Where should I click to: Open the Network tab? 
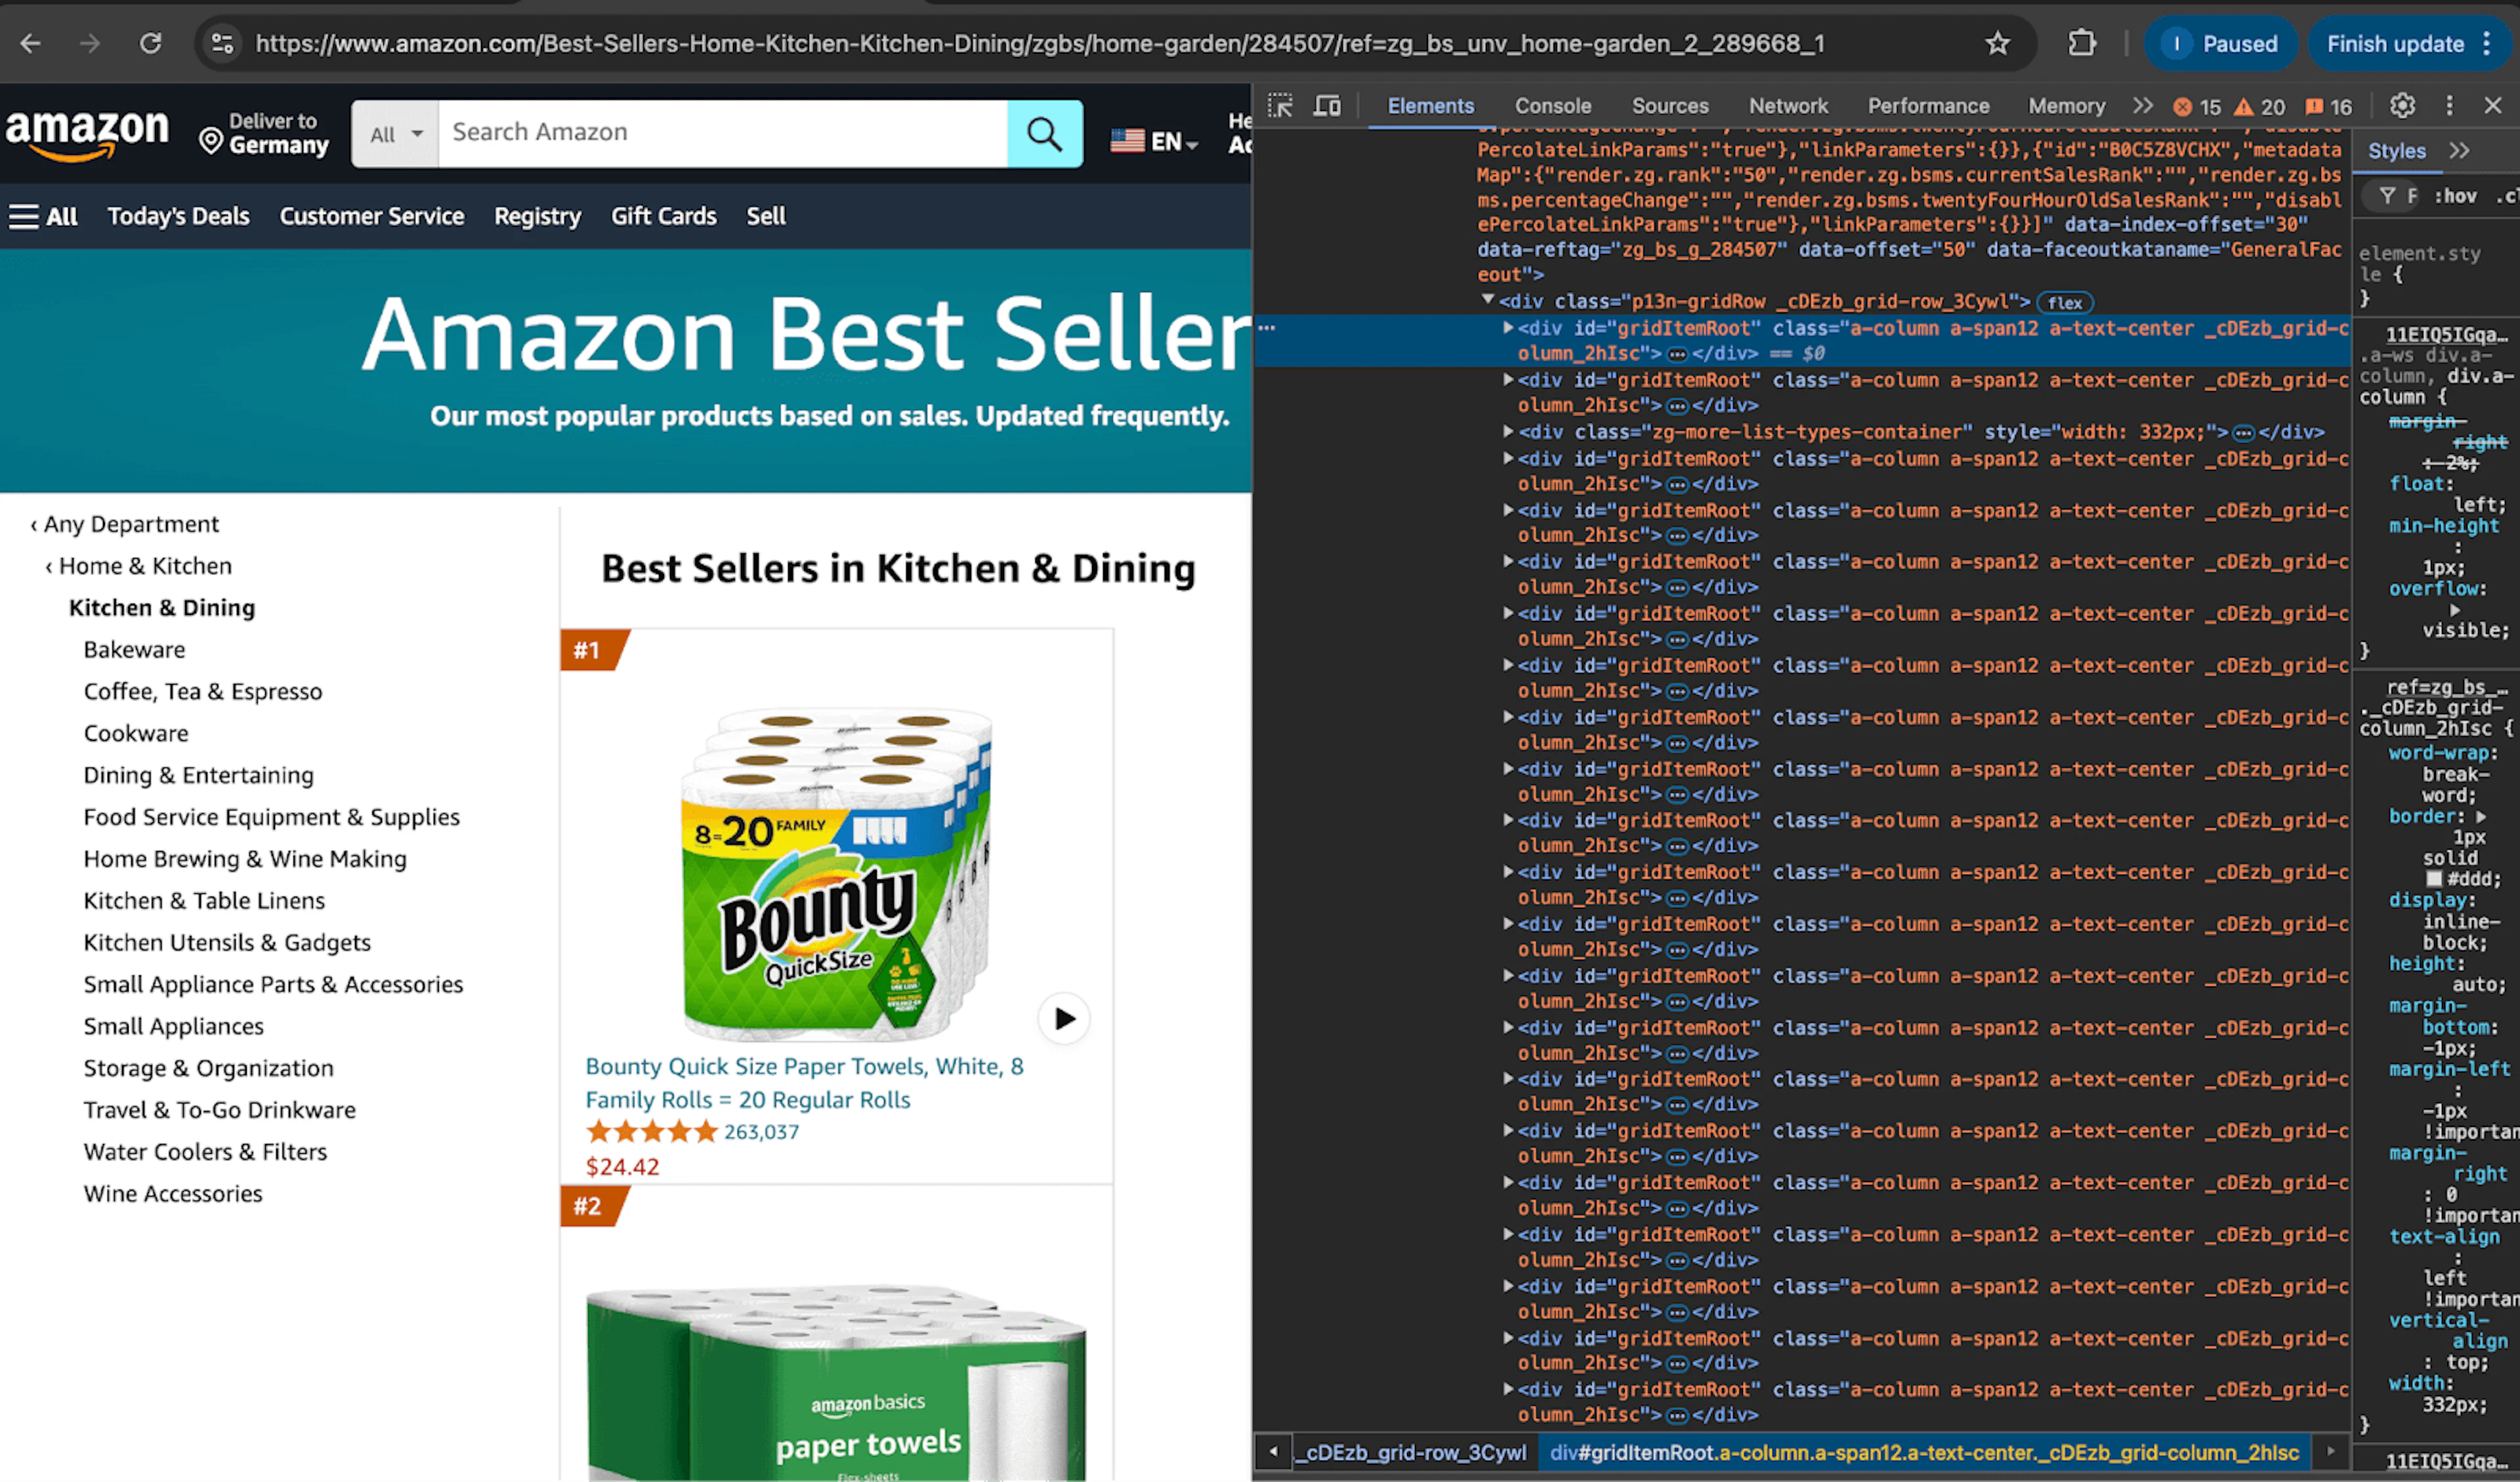1788,106
